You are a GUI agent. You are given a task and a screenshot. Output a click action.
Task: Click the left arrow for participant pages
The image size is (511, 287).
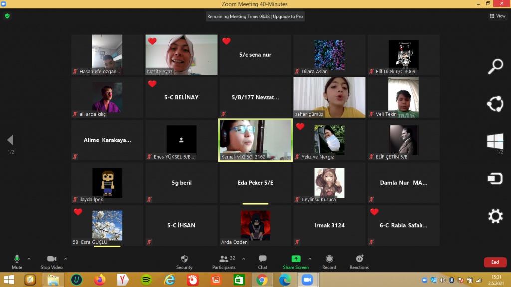pos(10,140)
